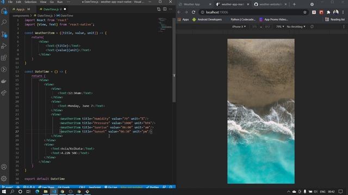Open the Extensions view
This screenshot has height=195, width=348.
click(x=4, y=57)
